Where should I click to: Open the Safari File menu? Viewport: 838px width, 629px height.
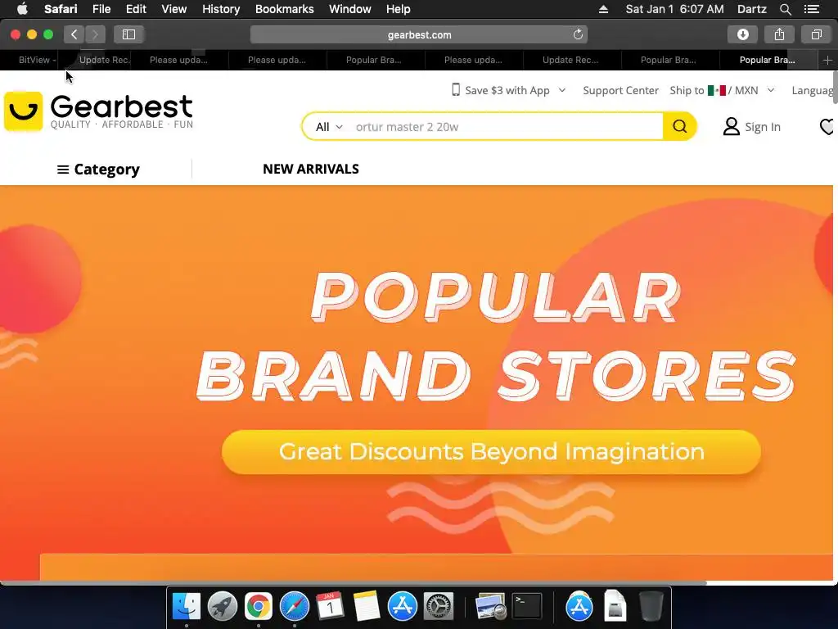tap(101, 9)
